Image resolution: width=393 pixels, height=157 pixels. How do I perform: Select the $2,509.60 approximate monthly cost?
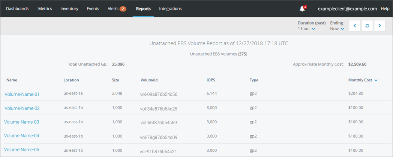[357, 64]
